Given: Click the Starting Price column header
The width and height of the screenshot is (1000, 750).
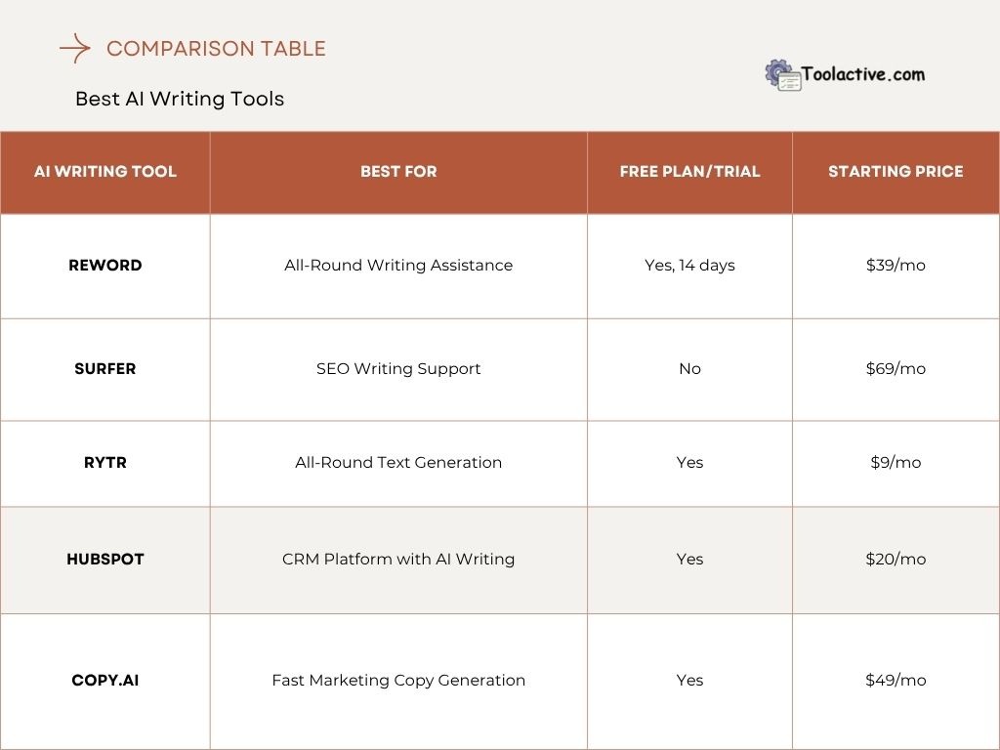Looking at the screenshot, I should 896,172.
